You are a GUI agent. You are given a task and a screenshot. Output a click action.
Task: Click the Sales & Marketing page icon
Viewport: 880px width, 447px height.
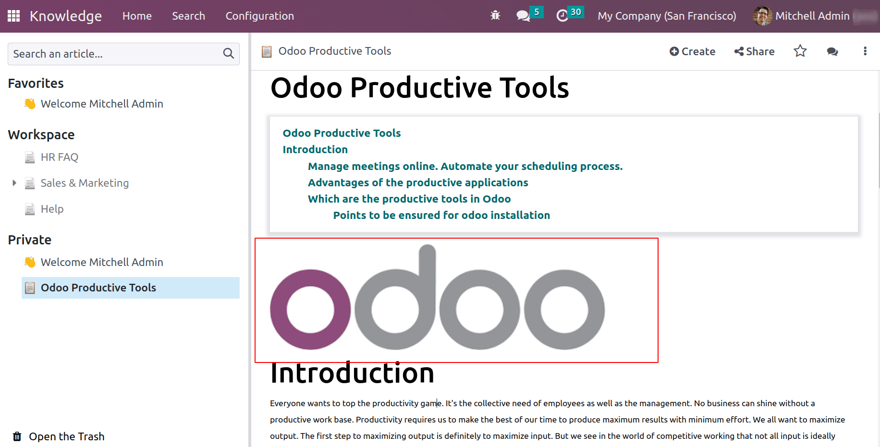pyautogui.click(x=30, y=183)
